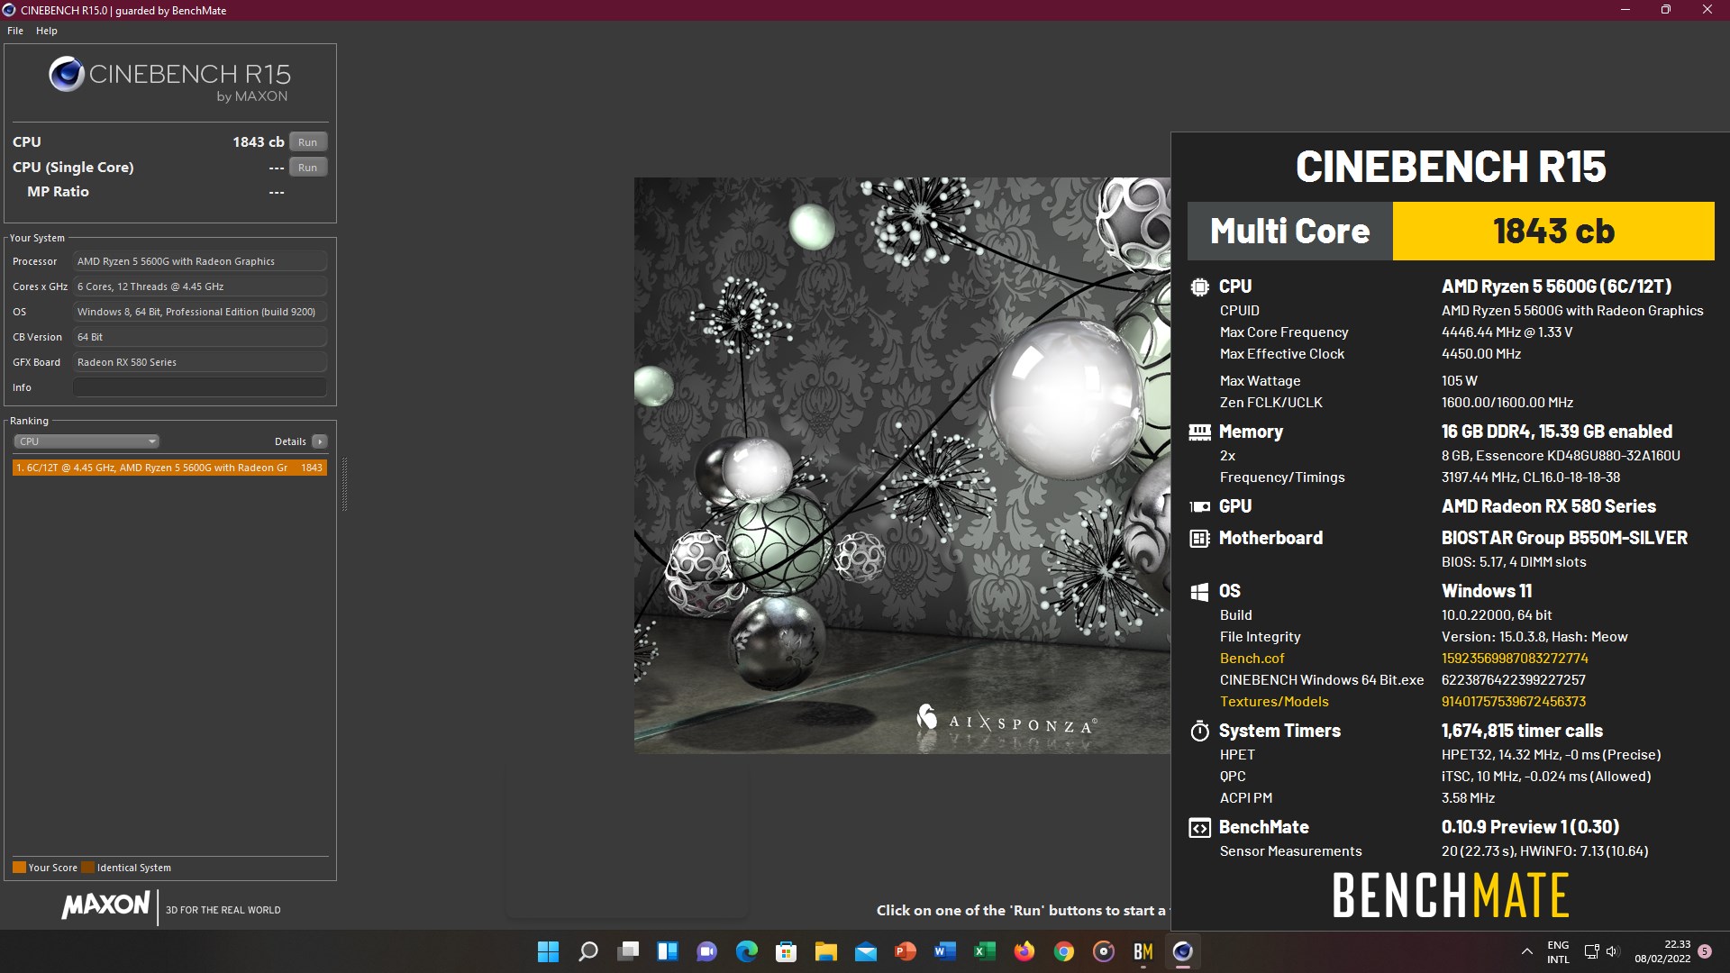Select the Ryzen 5 5600G ranking entry
Screen dimensions: 1730x973
169,468
